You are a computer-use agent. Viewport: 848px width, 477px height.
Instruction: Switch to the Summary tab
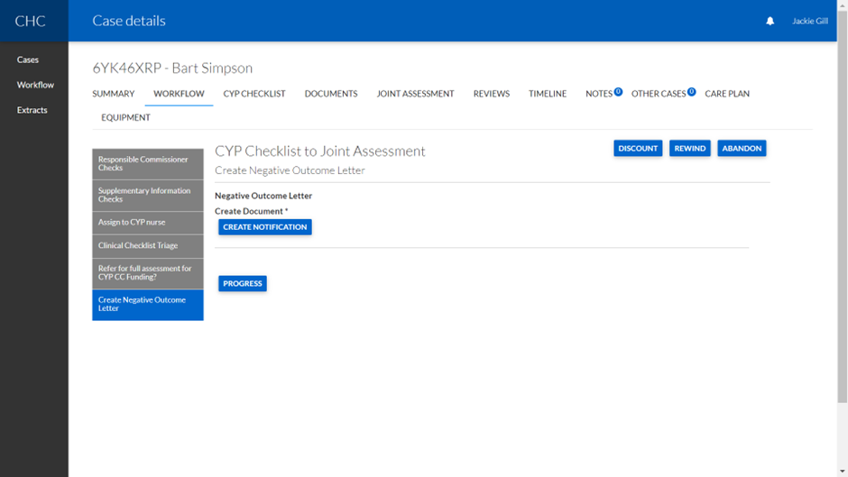[113, 94]
